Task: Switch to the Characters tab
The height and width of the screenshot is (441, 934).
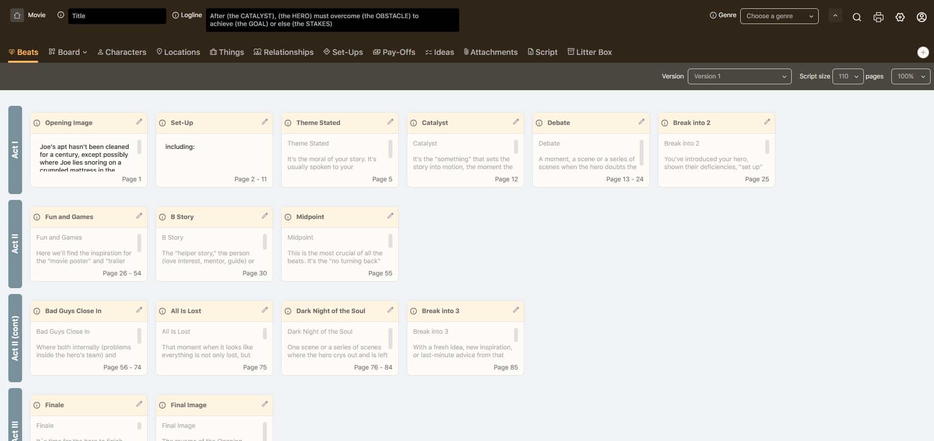Action: click(x=122, y=52)
